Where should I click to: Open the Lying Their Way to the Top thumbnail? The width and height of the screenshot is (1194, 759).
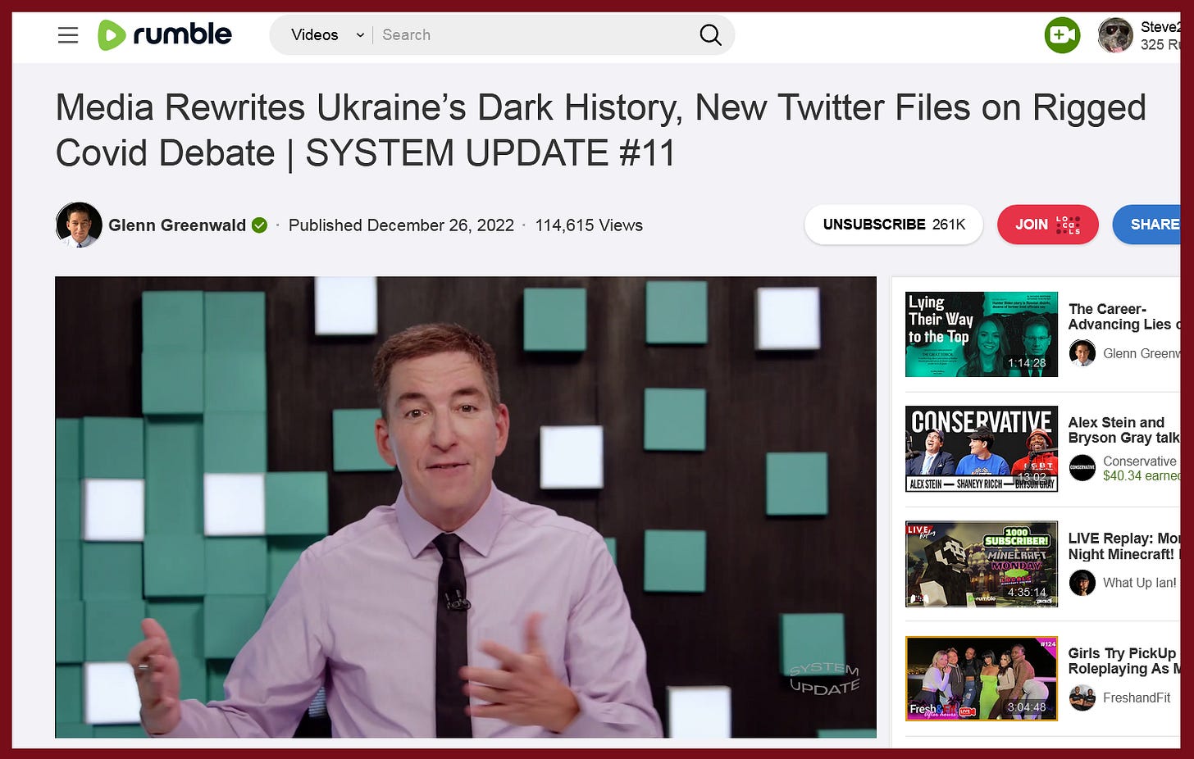(x=982, y=334)
